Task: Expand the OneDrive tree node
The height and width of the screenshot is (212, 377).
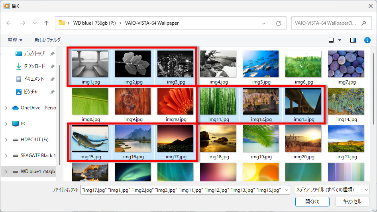Action: (x=6, y=108)
